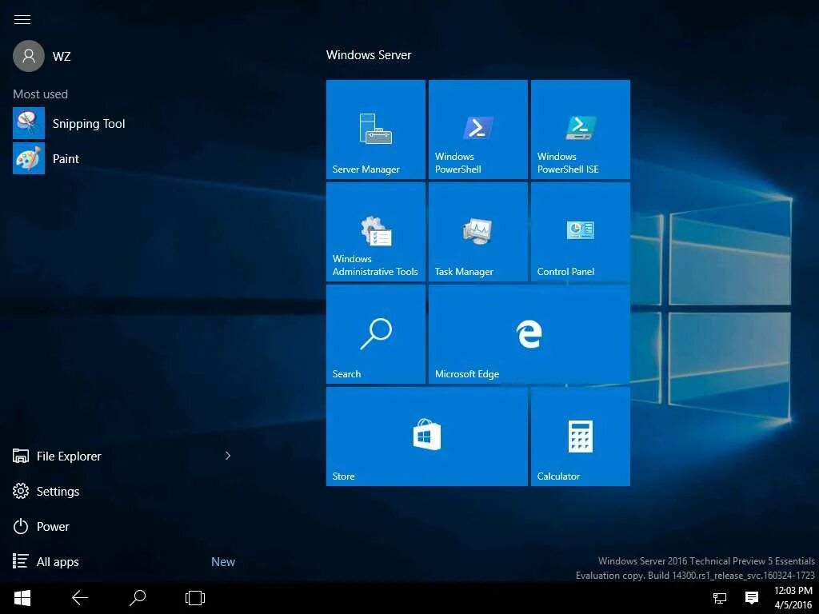Click the Most used heading
This screenshot has height=614, width=819.
[x=40, y=94]
